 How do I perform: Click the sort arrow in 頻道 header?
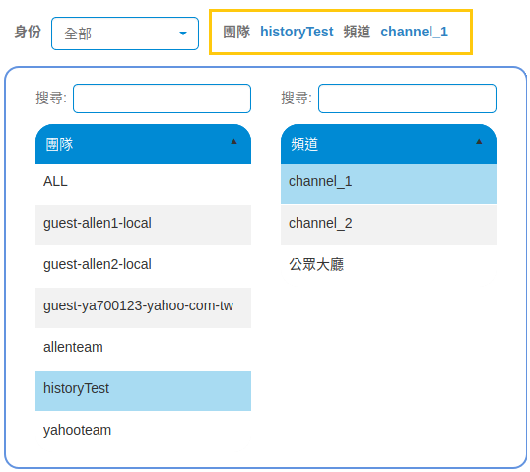coord(479,141)
